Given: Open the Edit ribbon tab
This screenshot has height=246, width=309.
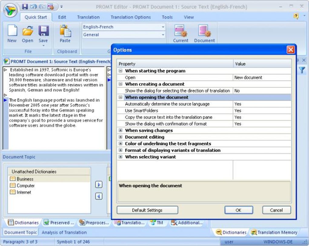Looking at the screenshot, I should pos(62,17).
